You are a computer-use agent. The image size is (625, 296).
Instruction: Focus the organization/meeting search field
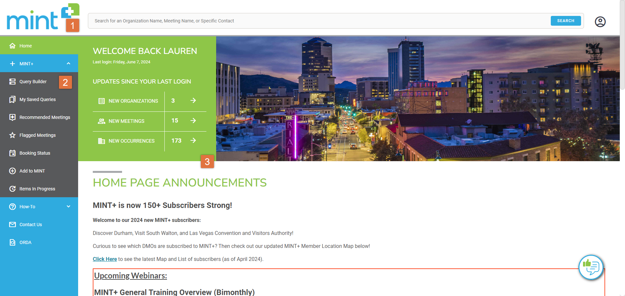tap(319, 21)
